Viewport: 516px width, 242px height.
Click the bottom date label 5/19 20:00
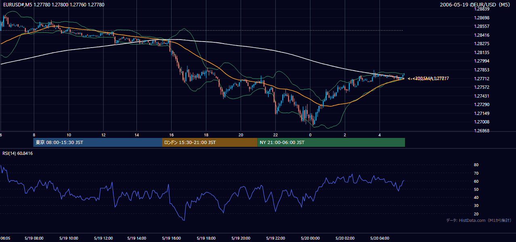point(241,238)
